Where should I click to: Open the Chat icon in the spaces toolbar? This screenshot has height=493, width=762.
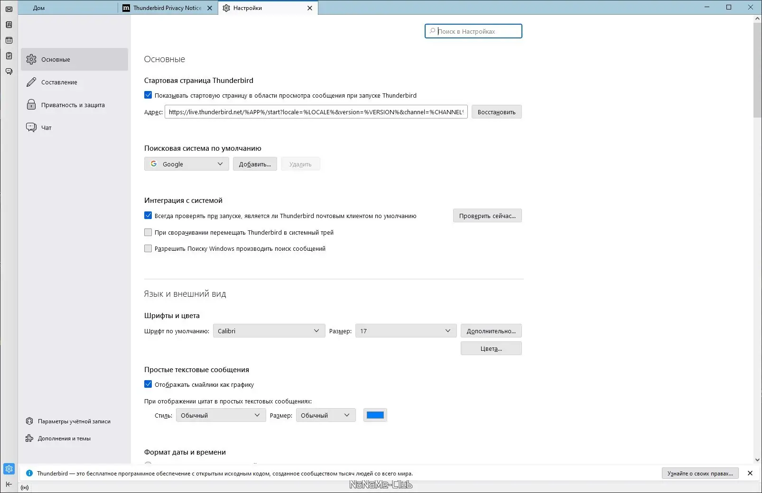pyautogui.click(x=9, y=72)
